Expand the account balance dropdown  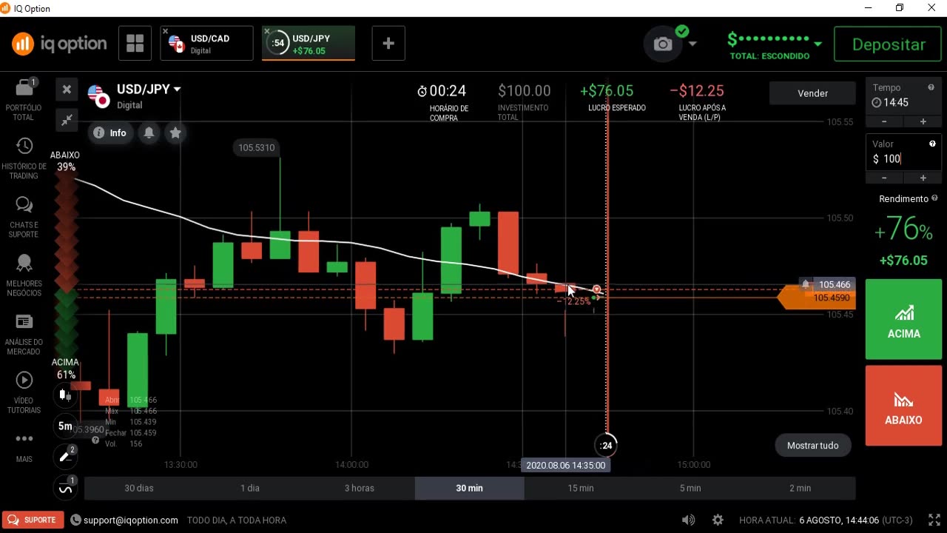point(818,44)
